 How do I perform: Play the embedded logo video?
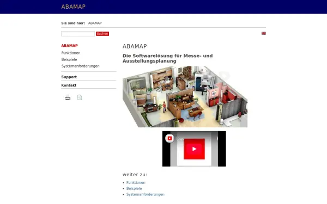194,149
